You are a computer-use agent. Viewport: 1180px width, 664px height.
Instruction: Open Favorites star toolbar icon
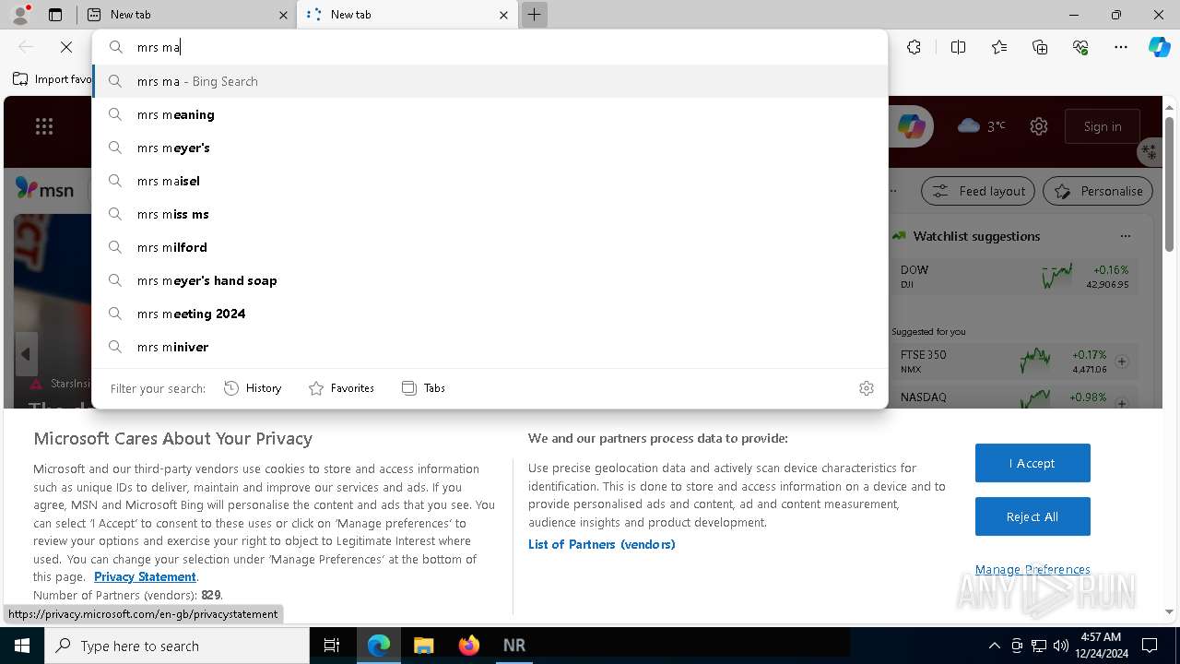coord(999,47)
